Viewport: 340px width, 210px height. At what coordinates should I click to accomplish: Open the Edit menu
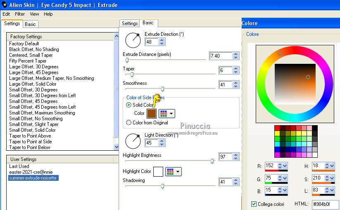(x=6, y=14)
